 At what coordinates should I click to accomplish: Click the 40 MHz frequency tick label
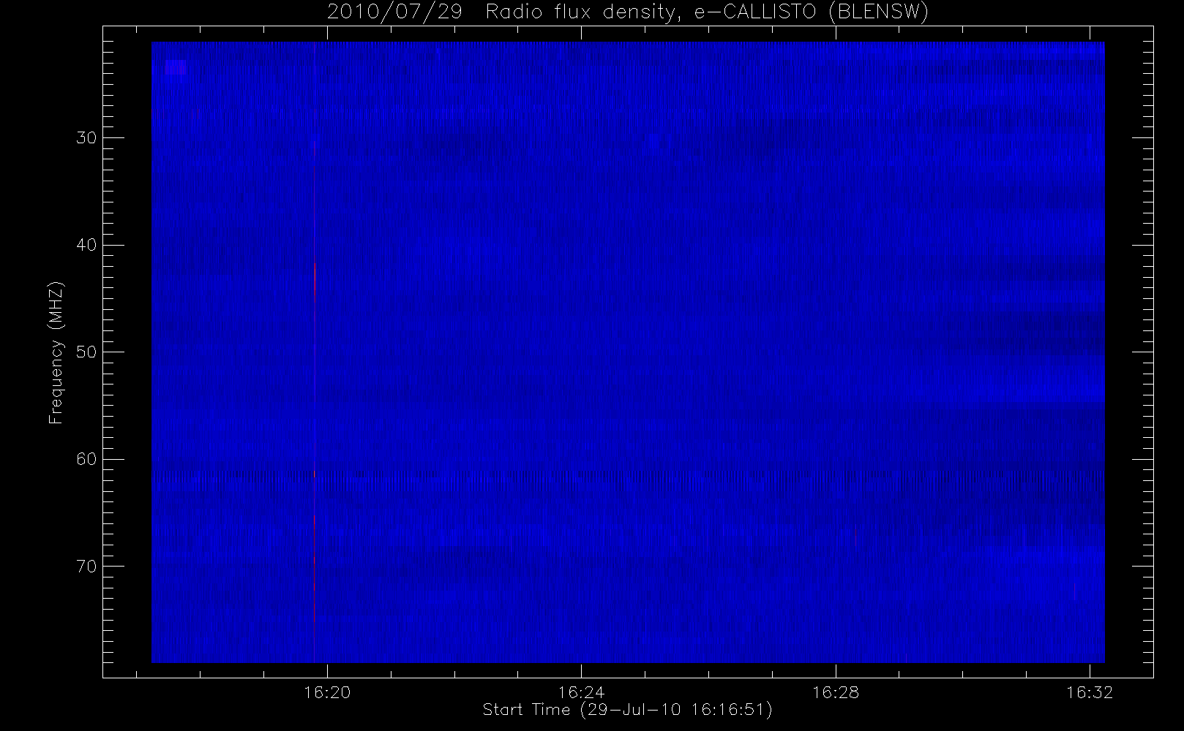(x=86, y=245)
